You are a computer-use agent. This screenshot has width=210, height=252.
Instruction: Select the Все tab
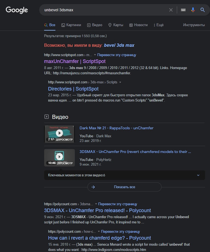pyautogui.click(x=50, y=25)
